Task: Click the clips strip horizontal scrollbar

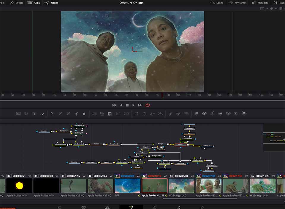Action: (x=200, y=198)
